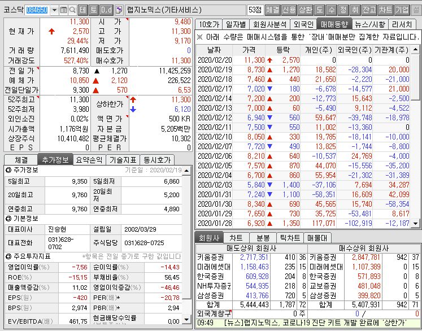
Task: Click the 추가정보 panel scroll-down arrow
Action: point(186,320)
